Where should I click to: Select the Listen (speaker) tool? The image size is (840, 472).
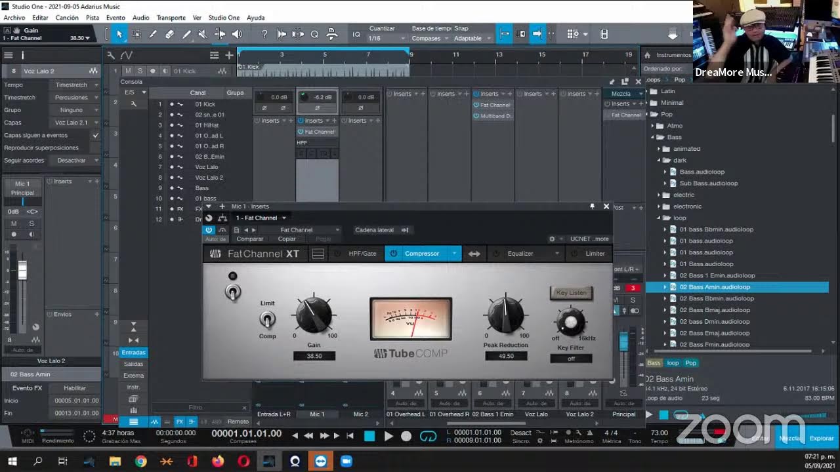tap(236, 34)
